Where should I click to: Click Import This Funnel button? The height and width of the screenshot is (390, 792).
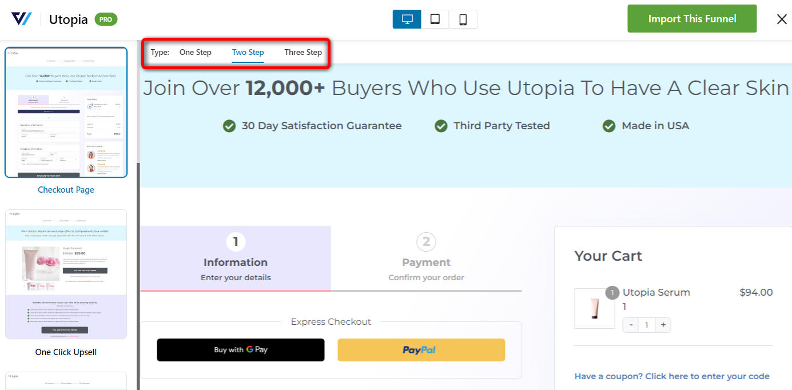[x=692, y=19]
